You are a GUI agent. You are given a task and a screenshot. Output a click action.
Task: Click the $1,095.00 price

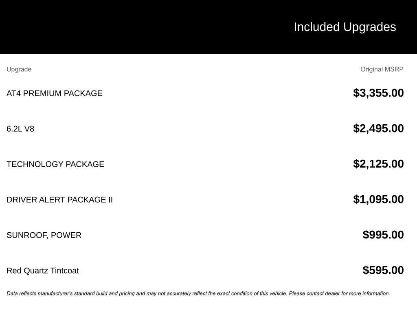378,199
